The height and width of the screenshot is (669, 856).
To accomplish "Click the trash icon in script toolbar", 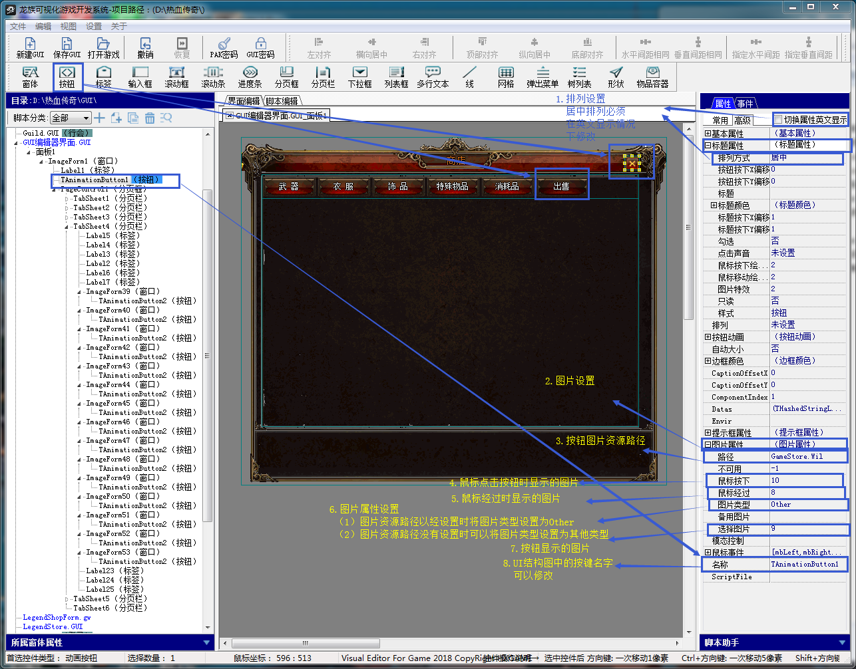I will pos(150,118).
